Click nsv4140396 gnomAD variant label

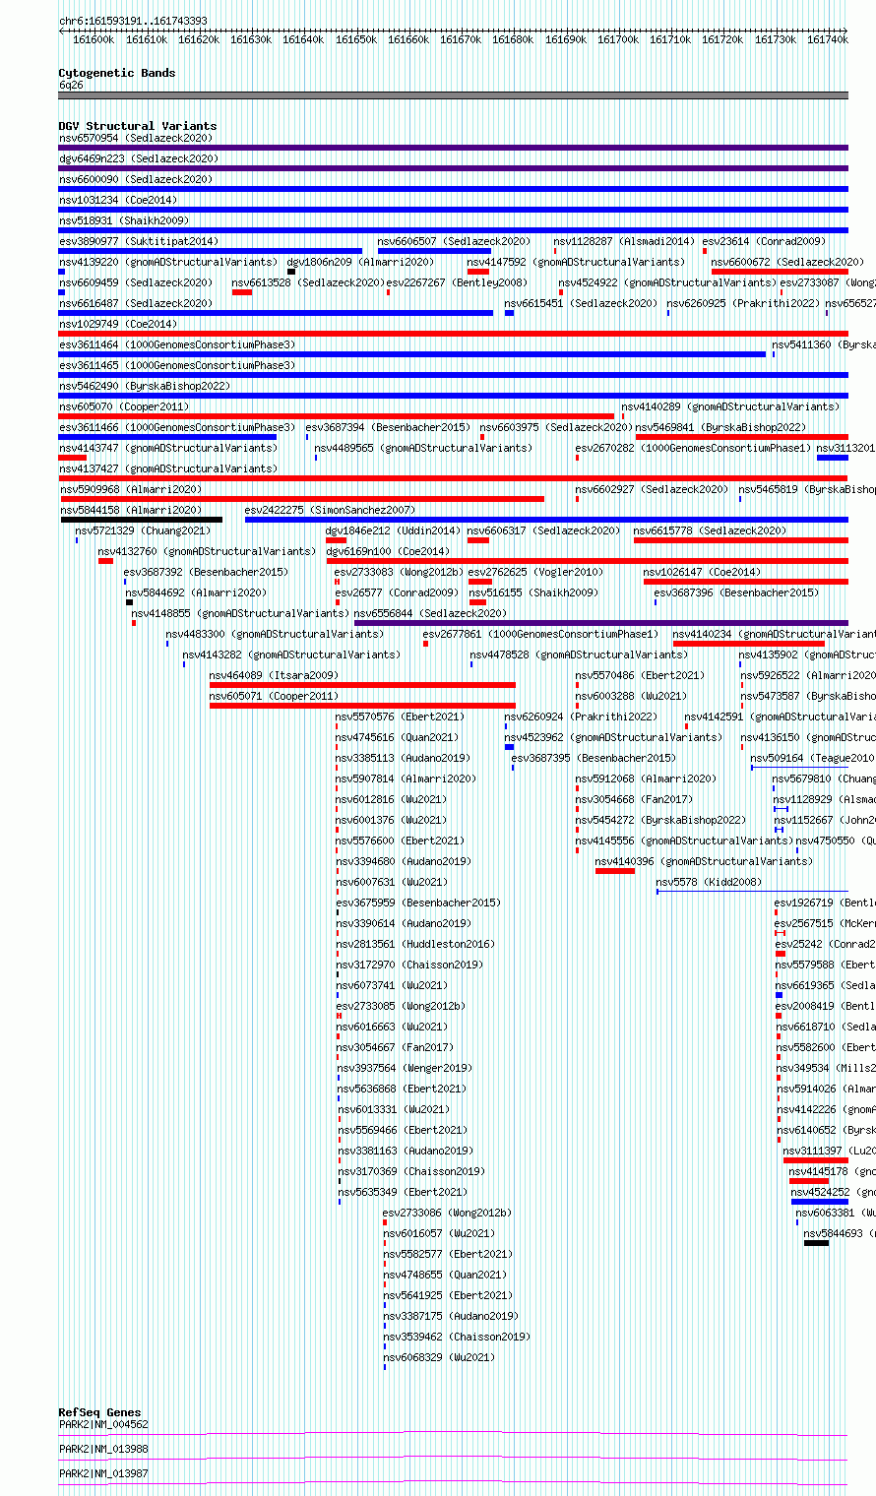(x=704, y=861)
